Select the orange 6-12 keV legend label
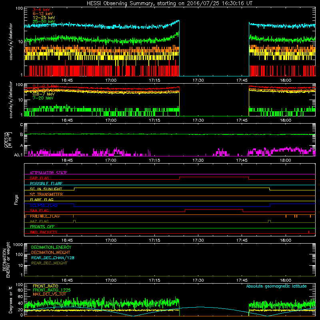The height and width of the screenshot is (320, 320). (43, 14)
